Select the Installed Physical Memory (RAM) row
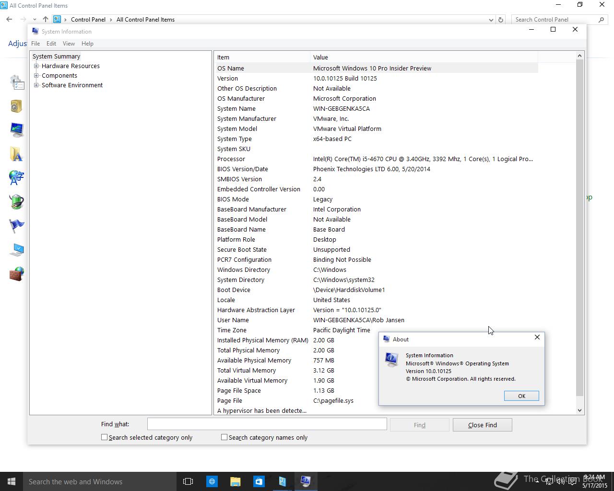This screenshot has width=614, height=491. pyautogui.click(x=296, y=340)
